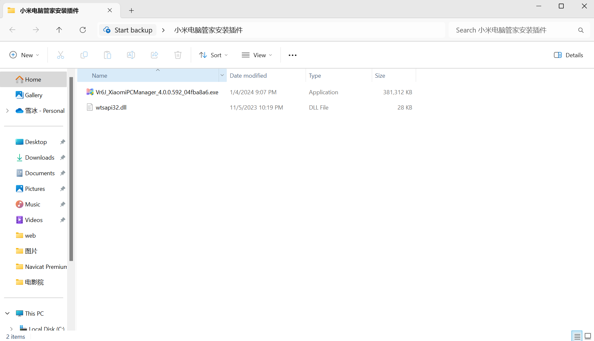Switch to details list view layout
This screenshot has height=341, width=594.
click(577, 336)
